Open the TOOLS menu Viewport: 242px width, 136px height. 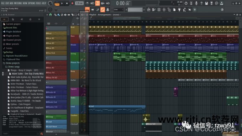point(38,3)
